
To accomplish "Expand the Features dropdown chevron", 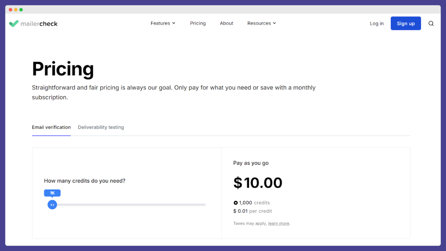I will point(174,23).
